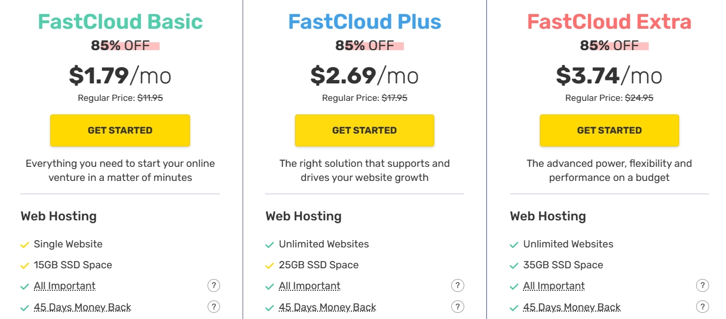Show All Important tooltip icon in Extra plan
This screenshot has height=319, width=726.
click(x=702, y=286)
